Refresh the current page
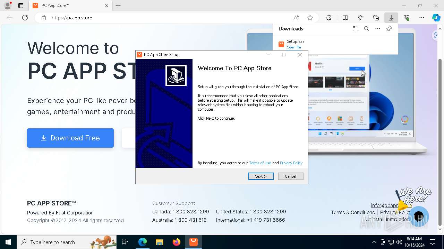 25,18
